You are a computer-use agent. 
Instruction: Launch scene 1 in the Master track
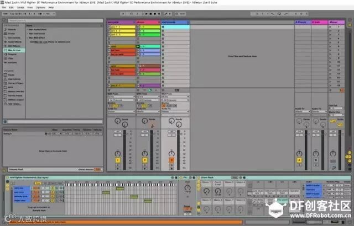[x=330, y=27]
